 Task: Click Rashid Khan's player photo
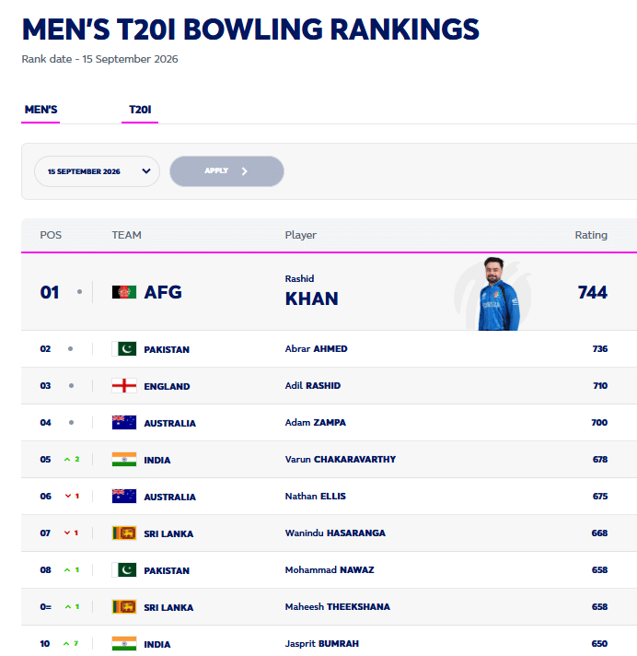[498, 294]
